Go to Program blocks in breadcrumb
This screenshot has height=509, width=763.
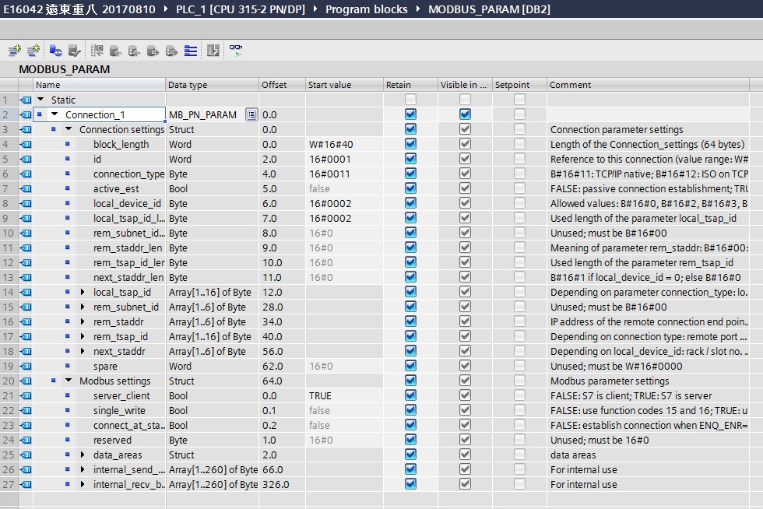click(366, 9)
